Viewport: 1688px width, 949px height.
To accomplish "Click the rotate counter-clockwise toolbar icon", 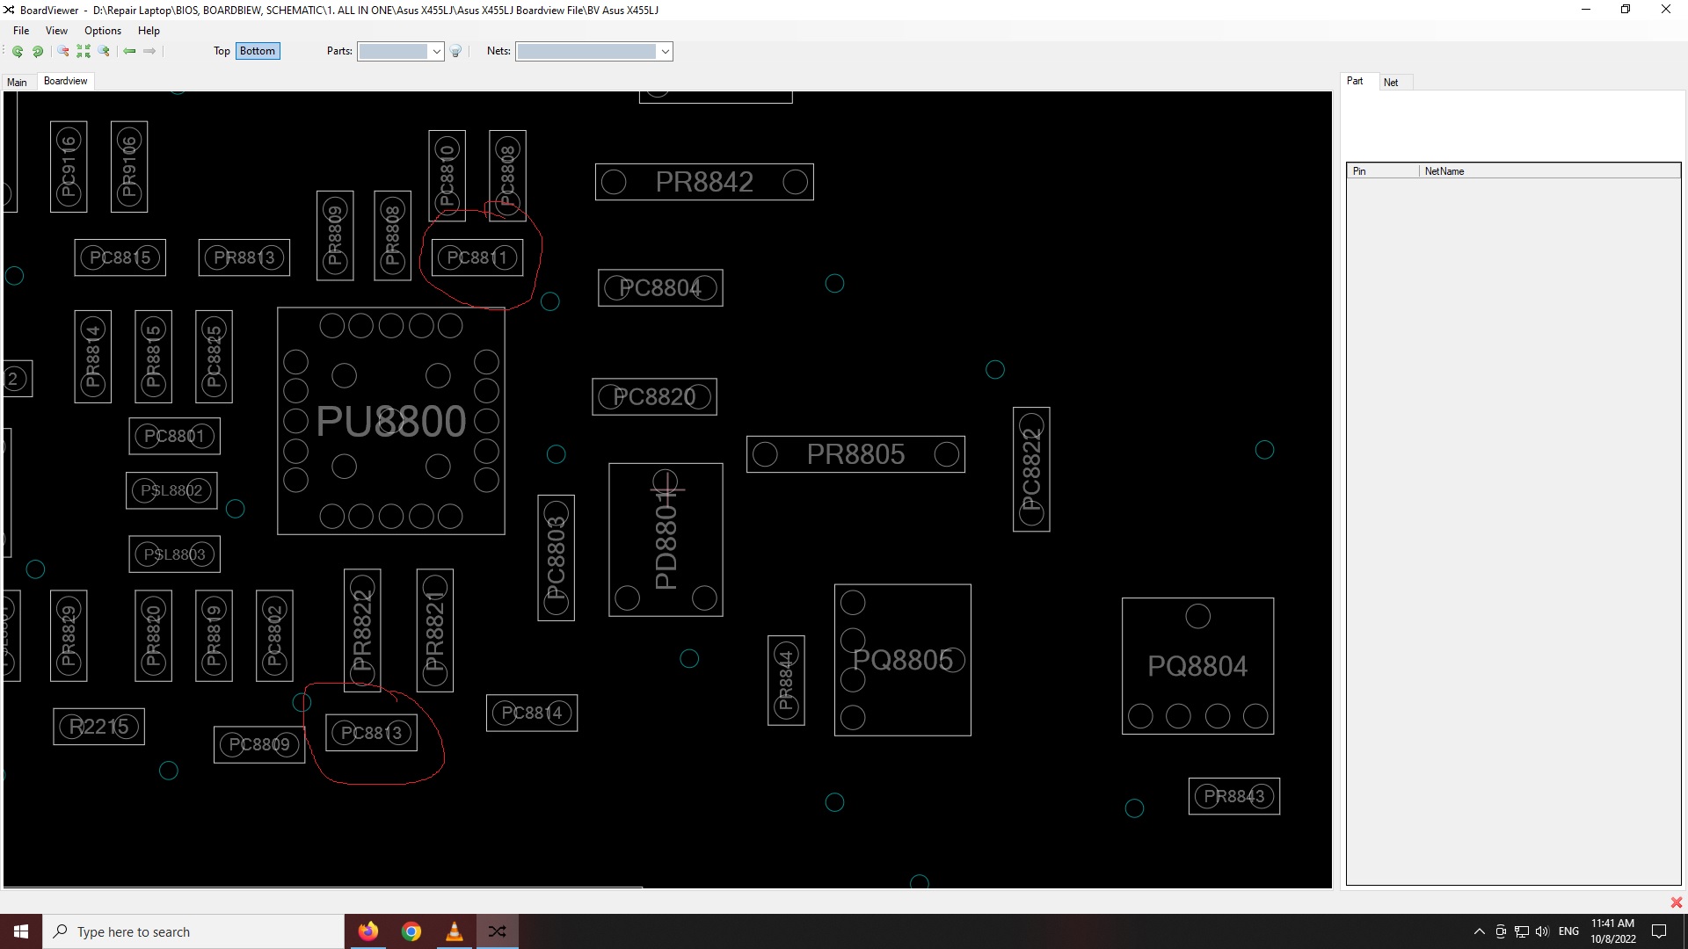I will [18, 52].
